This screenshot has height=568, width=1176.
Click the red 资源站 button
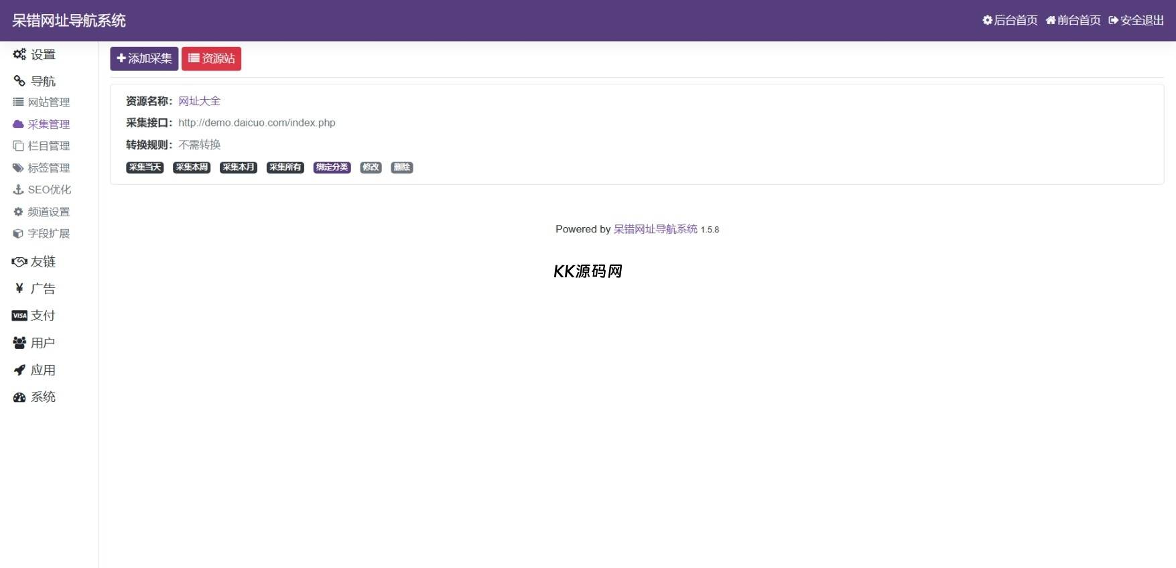click(x=211, y=59)
